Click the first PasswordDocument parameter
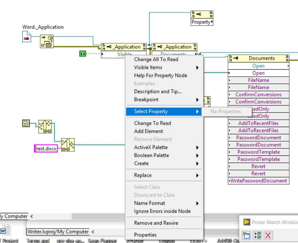This screenshot has height=243, width=298. [258, 138]
